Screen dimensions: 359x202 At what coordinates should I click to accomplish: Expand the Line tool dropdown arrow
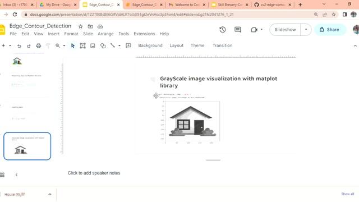point(119,45)
